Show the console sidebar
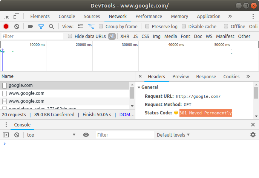The width and height of the screenshot is (259, 178). coord(6,135)
